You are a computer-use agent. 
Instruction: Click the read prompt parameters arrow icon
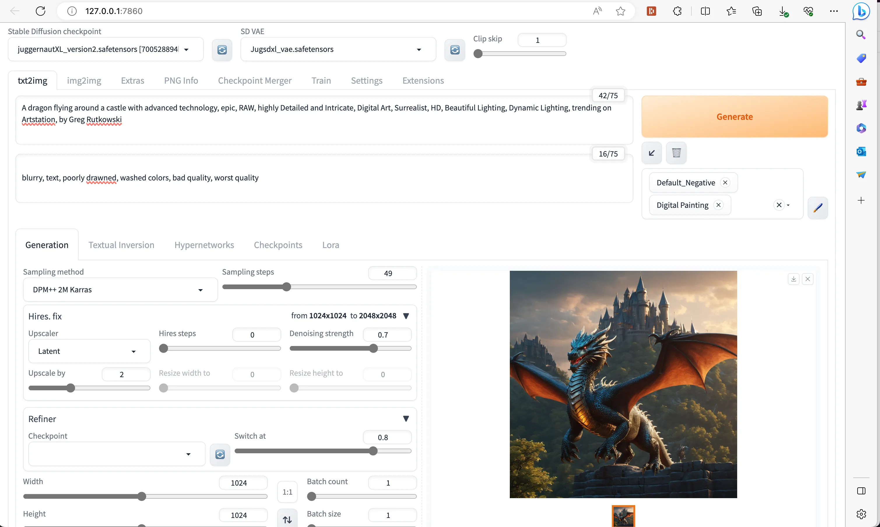point(651,153)
